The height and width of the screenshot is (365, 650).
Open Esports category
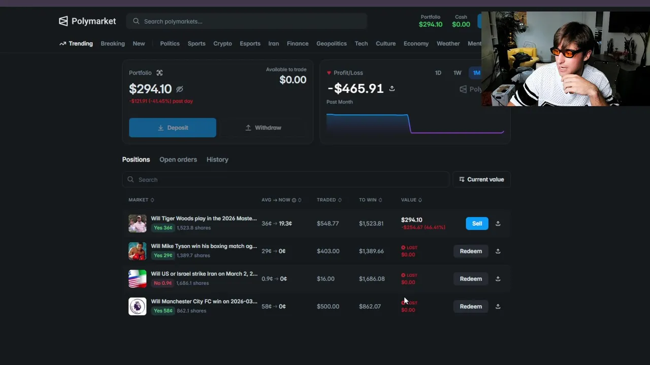[x=250, y=44]
